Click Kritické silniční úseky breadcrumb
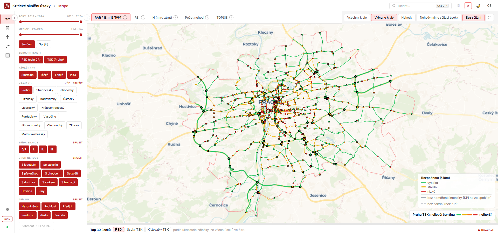This screenshot has height=233, width=498. [31, 6]
